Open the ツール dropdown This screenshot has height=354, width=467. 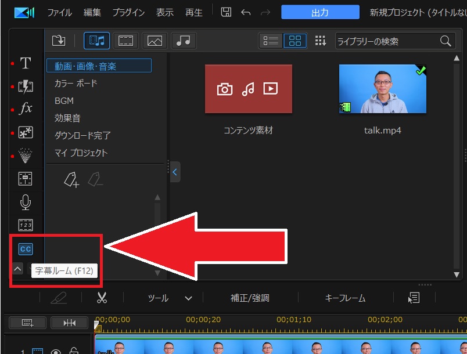pos(170,298)
